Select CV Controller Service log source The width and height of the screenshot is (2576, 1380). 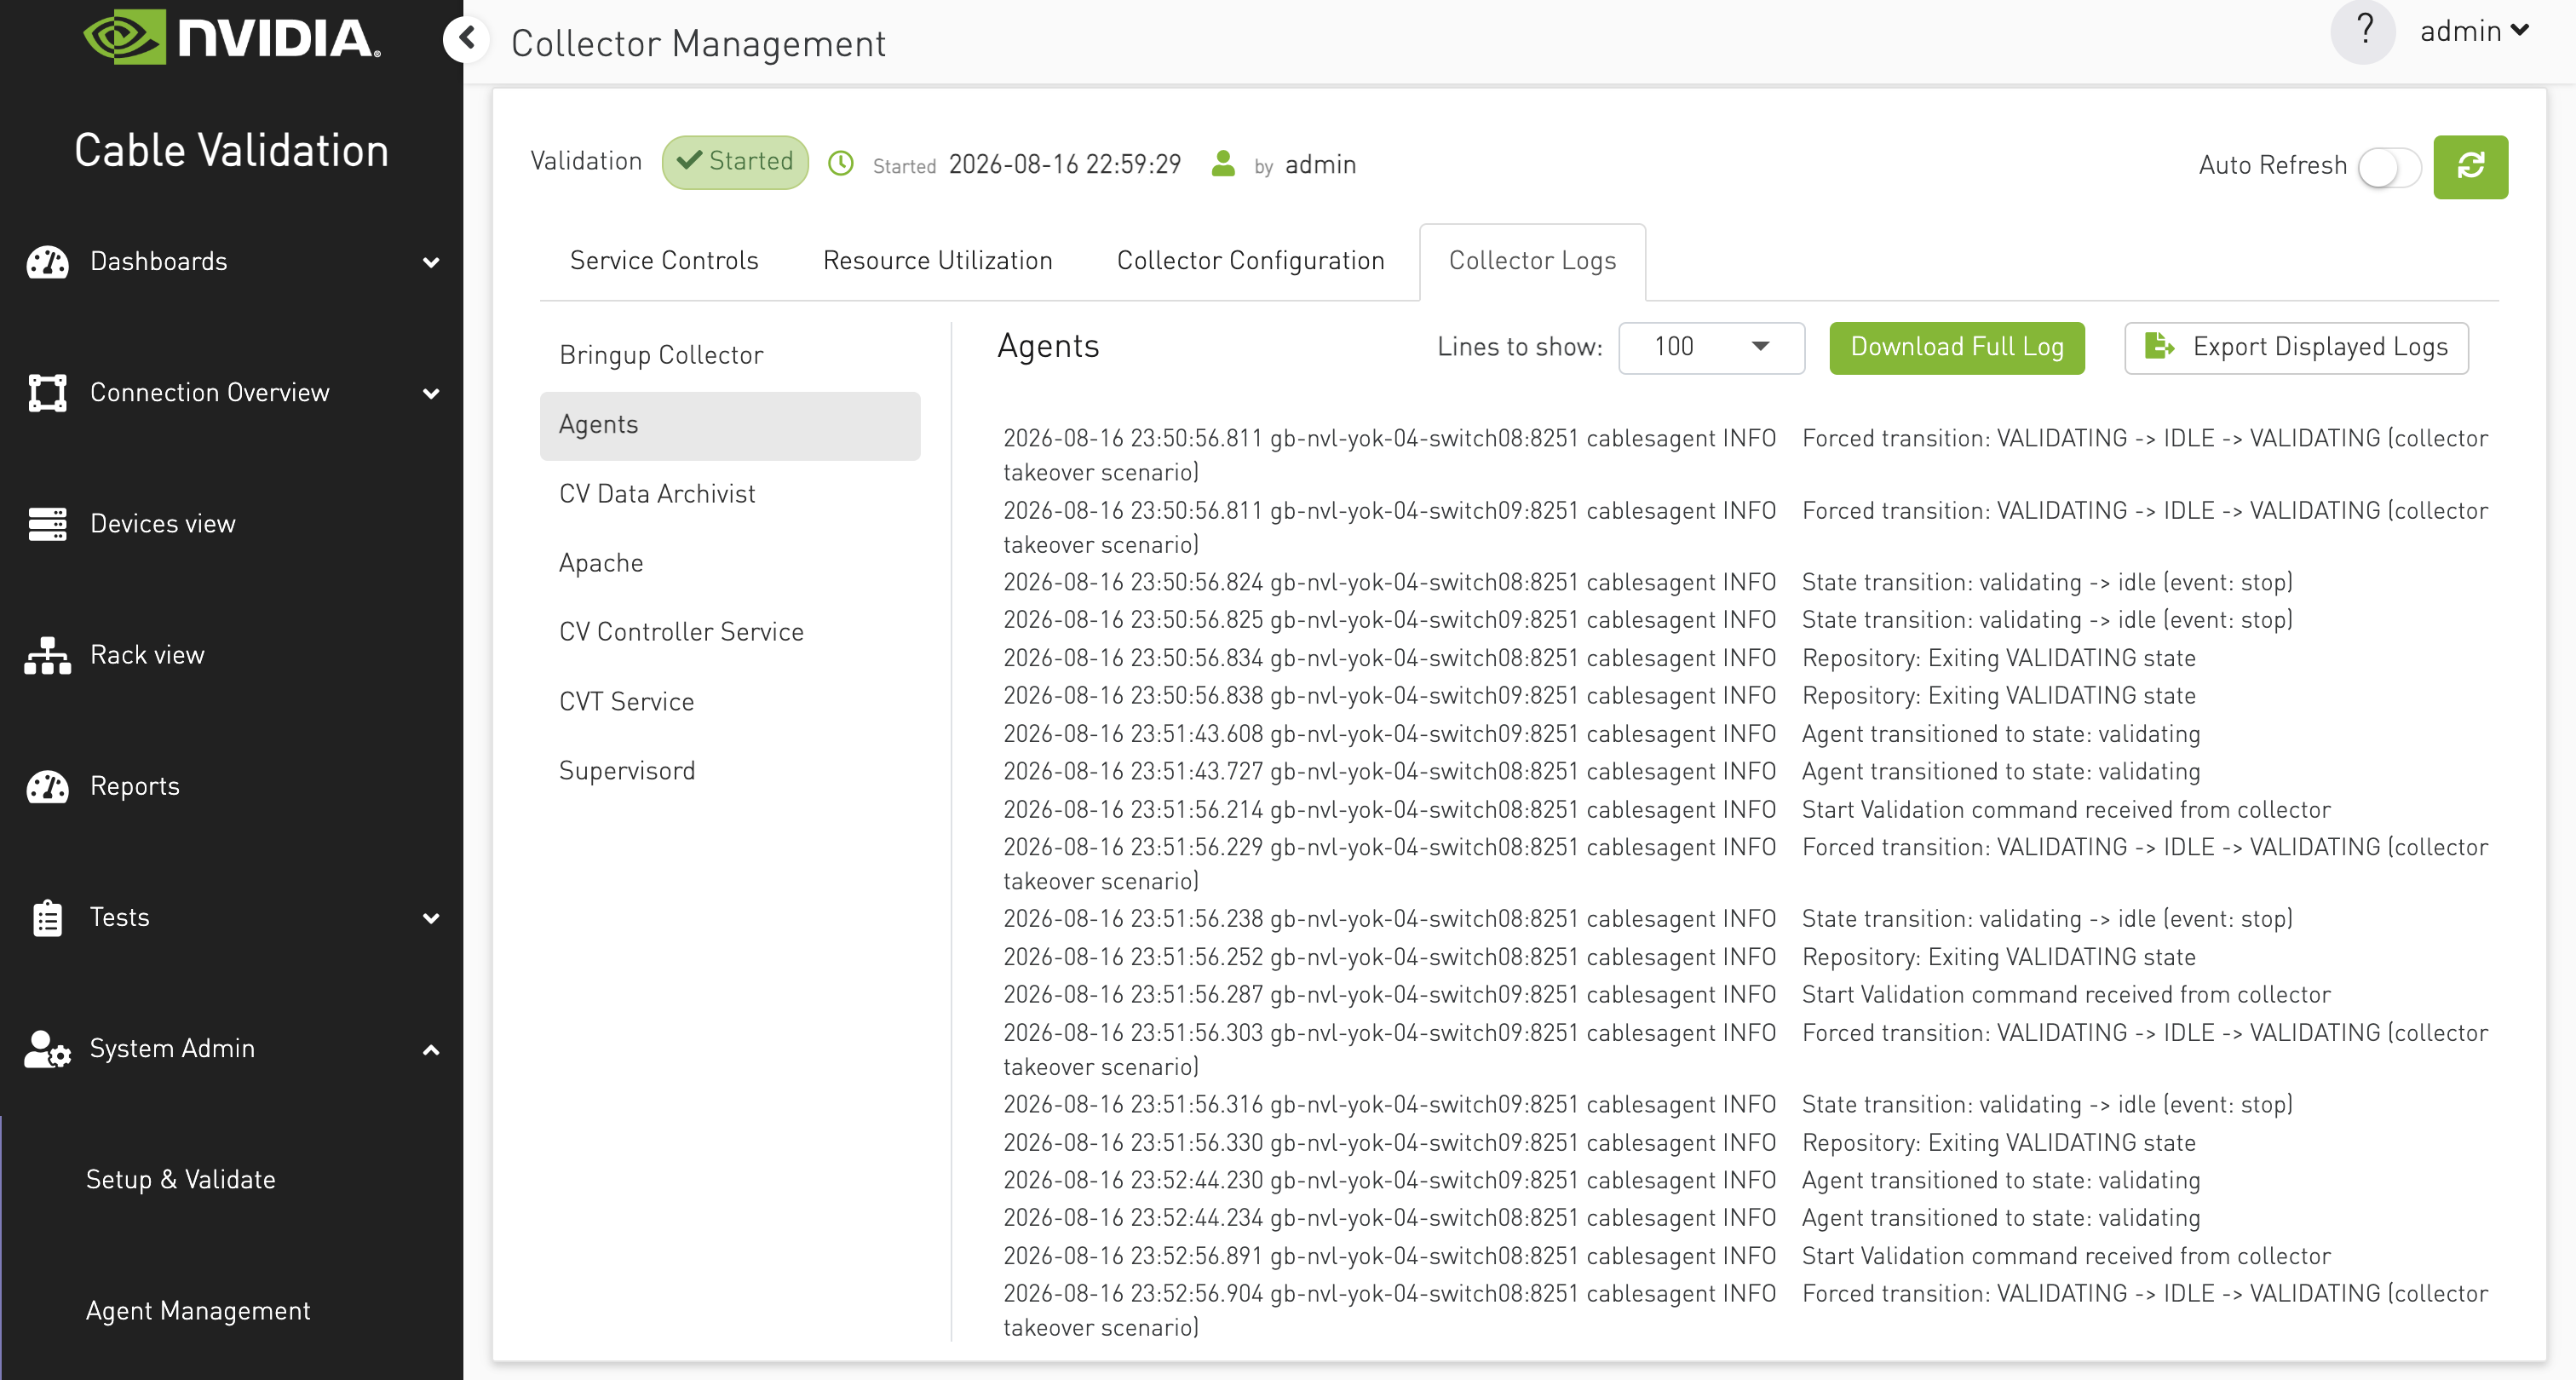point(730,633)
